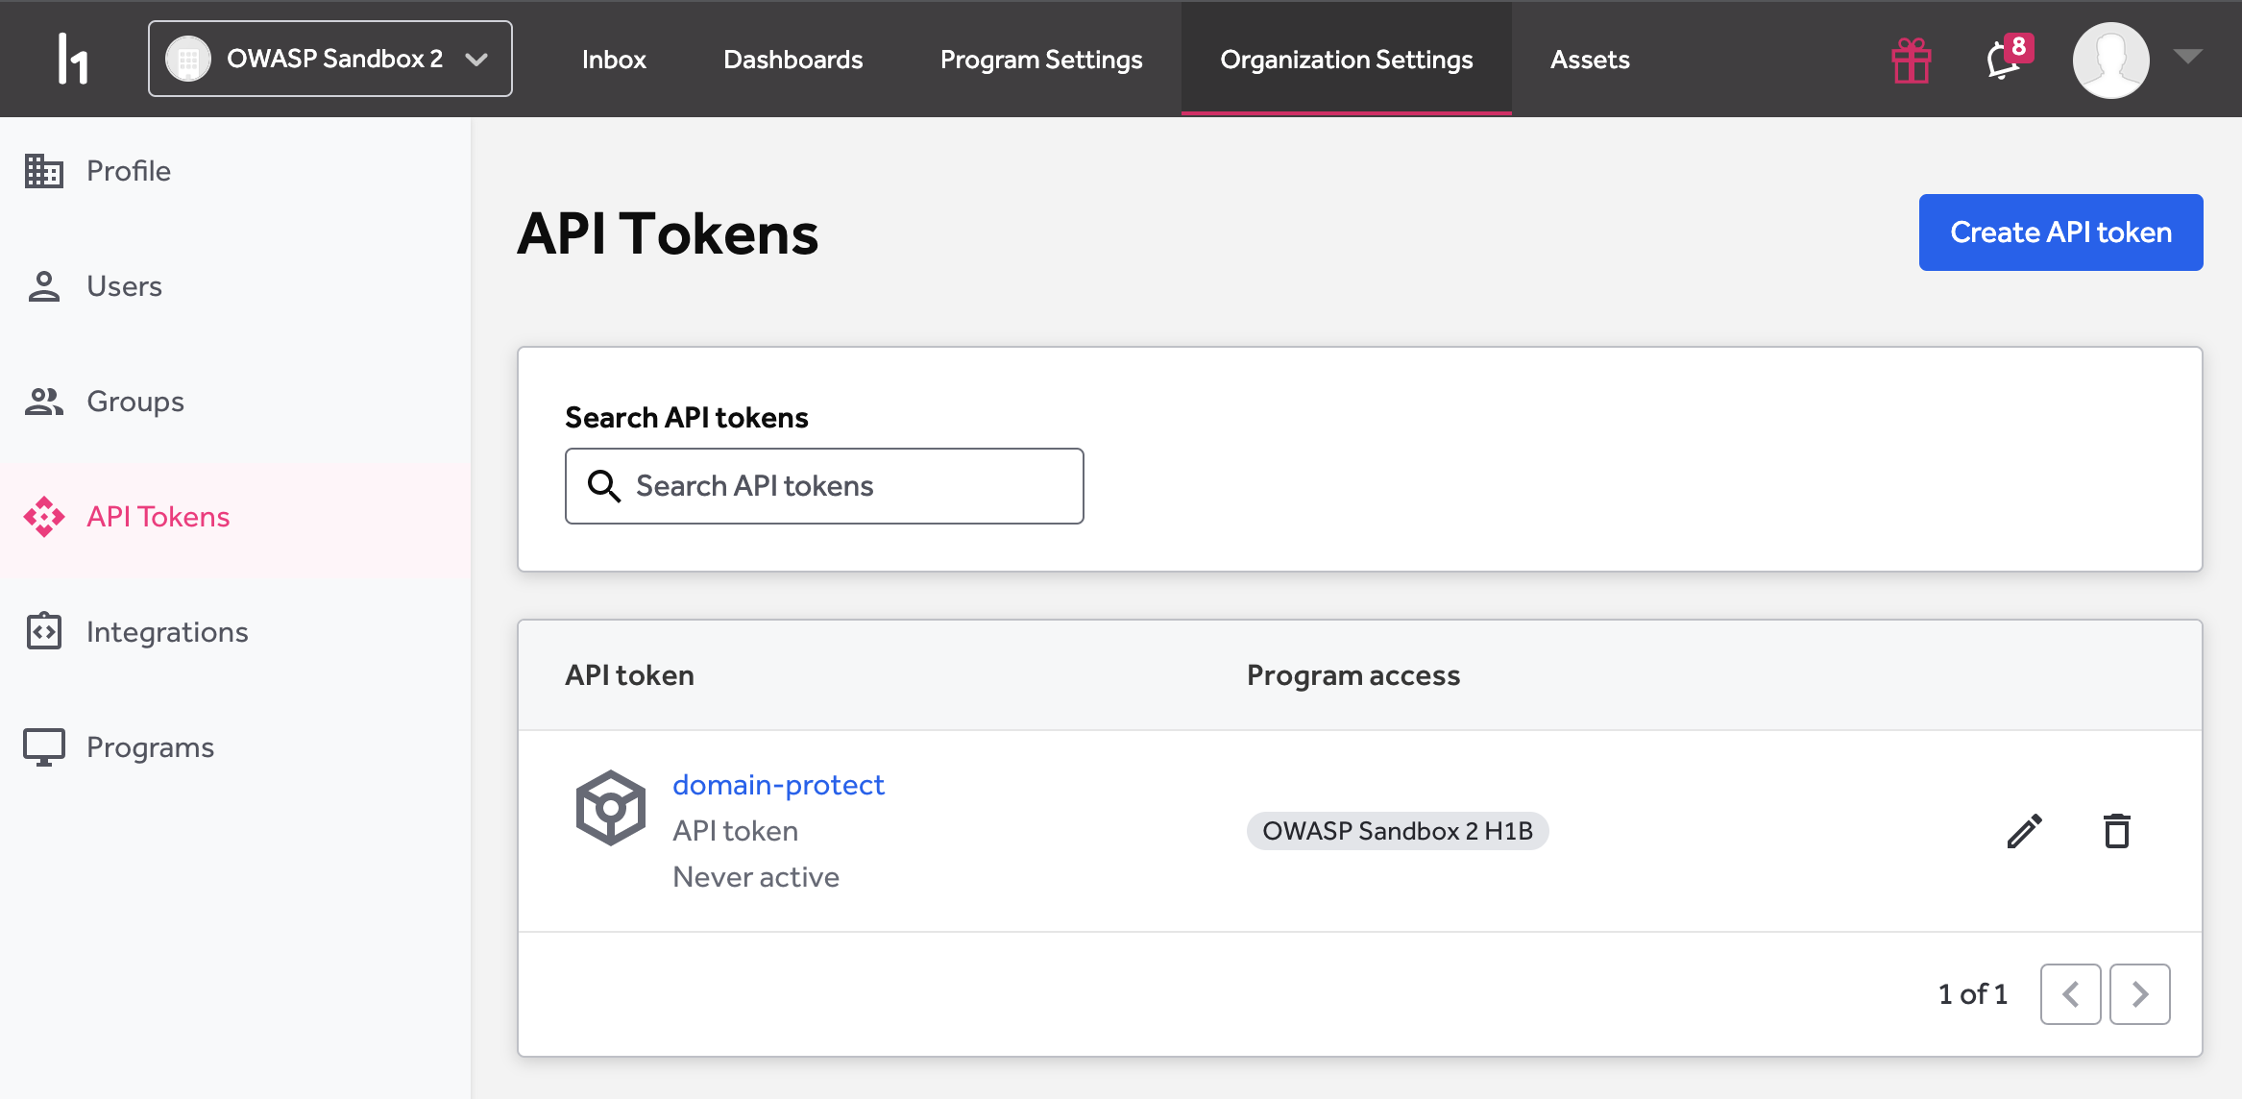Click the Groups people icon

[x=43, y=402]
